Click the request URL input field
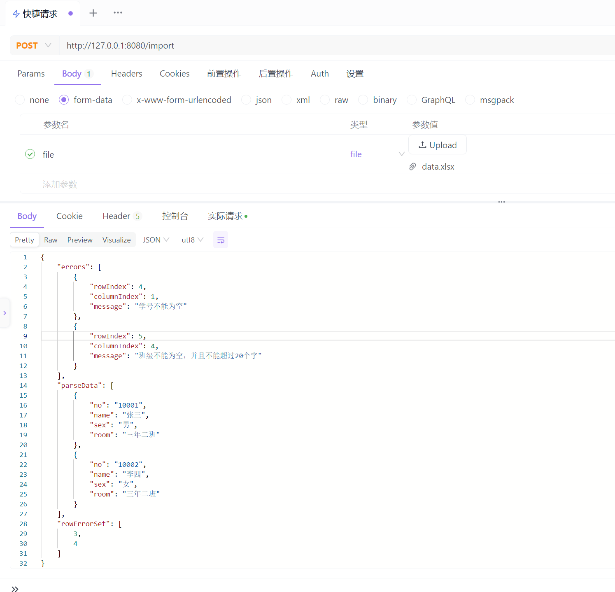This screenshot has width=615, height=592. point(338,46)
